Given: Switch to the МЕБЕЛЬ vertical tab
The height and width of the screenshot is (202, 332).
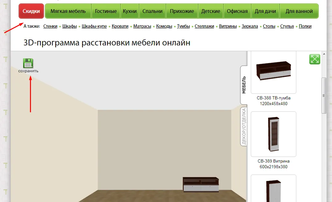Looking at the screenshot, I should pyautogui.click(x=244, y=85).
